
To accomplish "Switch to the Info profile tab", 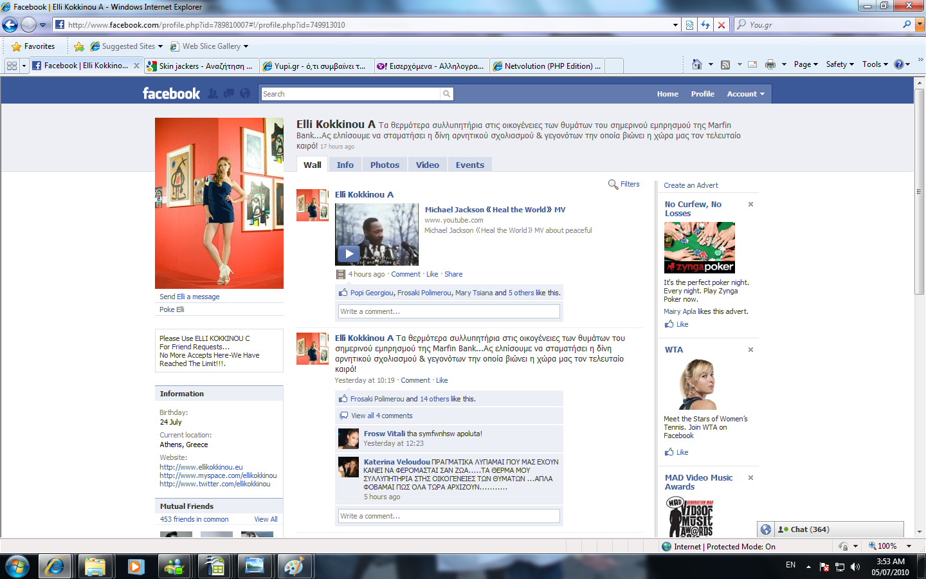I will 345,165.
